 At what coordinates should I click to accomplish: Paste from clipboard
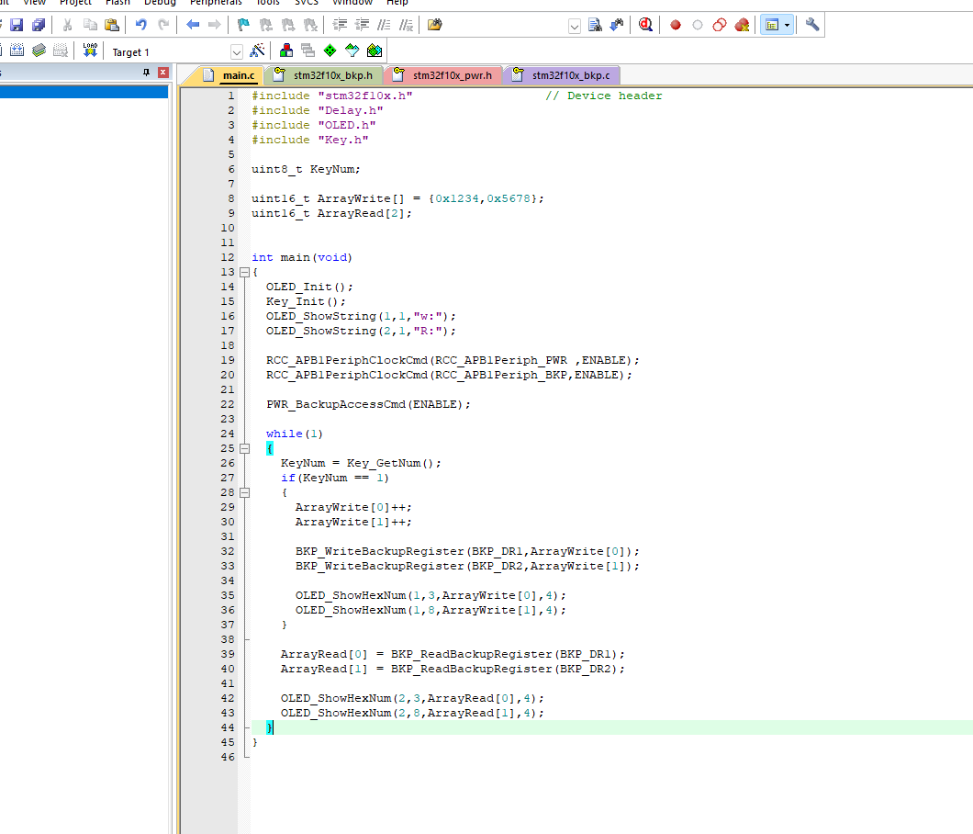pos(112,25)
